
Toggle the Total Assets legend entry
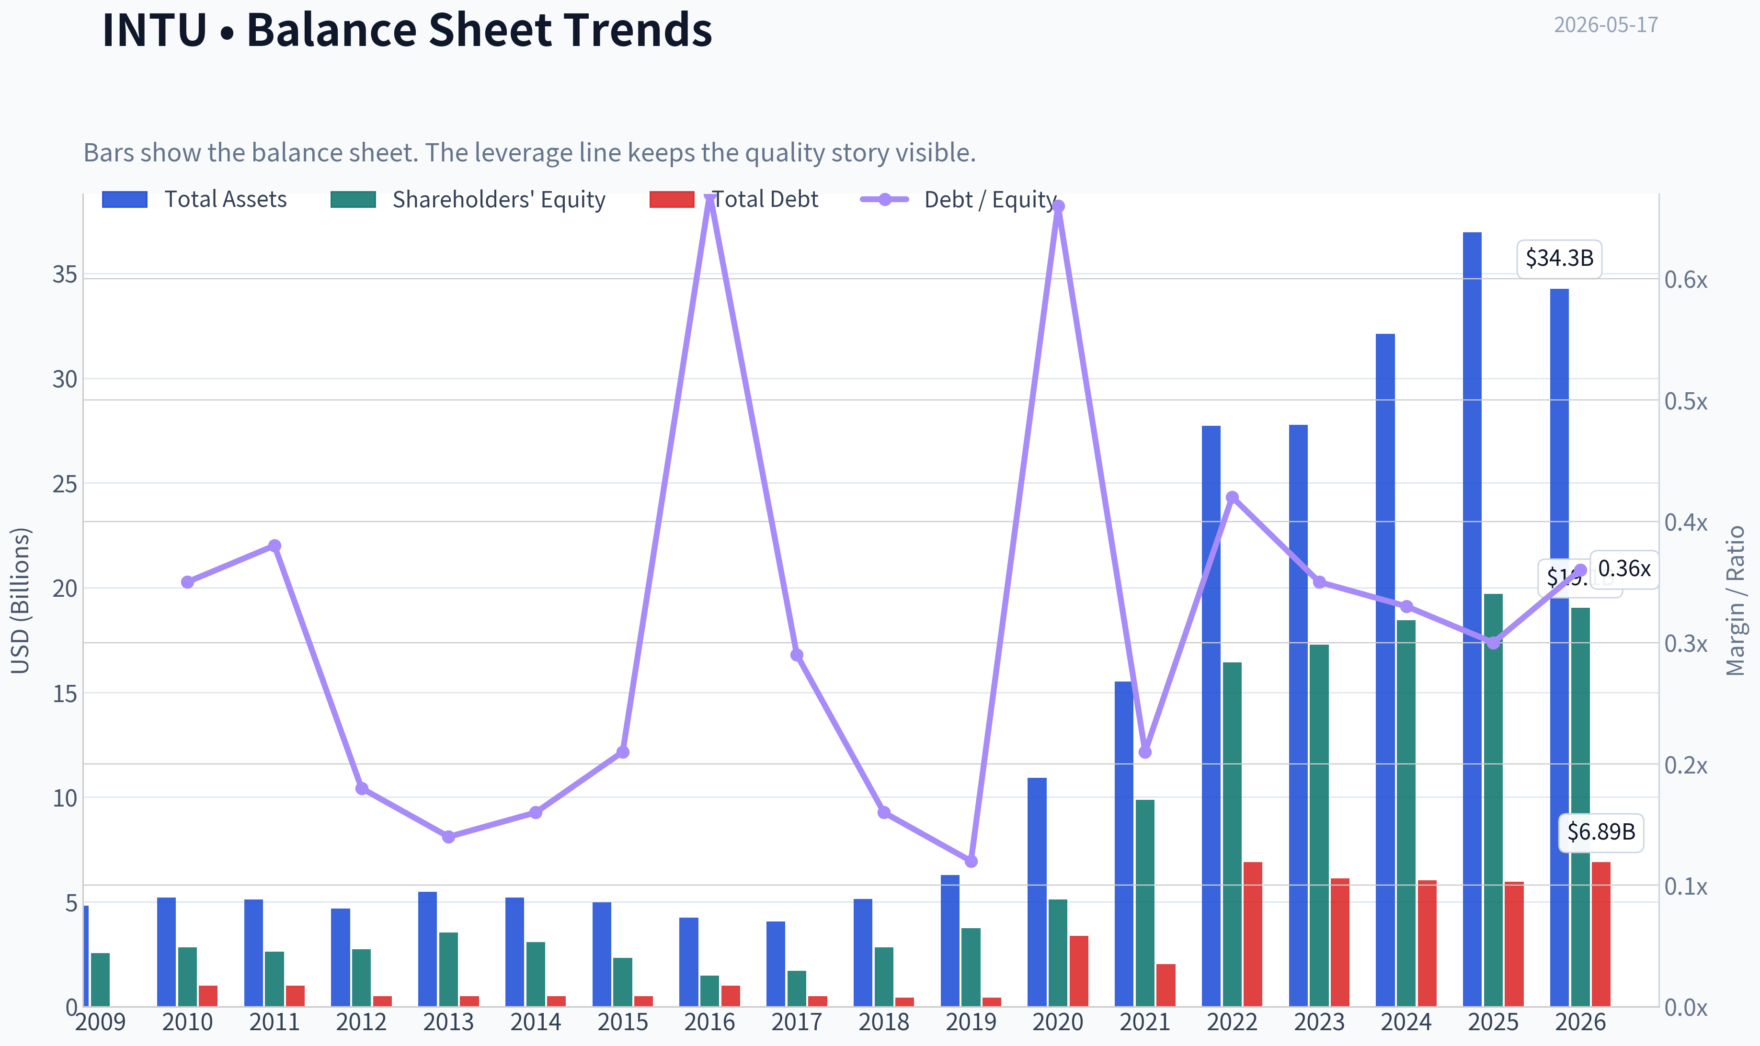194,199
